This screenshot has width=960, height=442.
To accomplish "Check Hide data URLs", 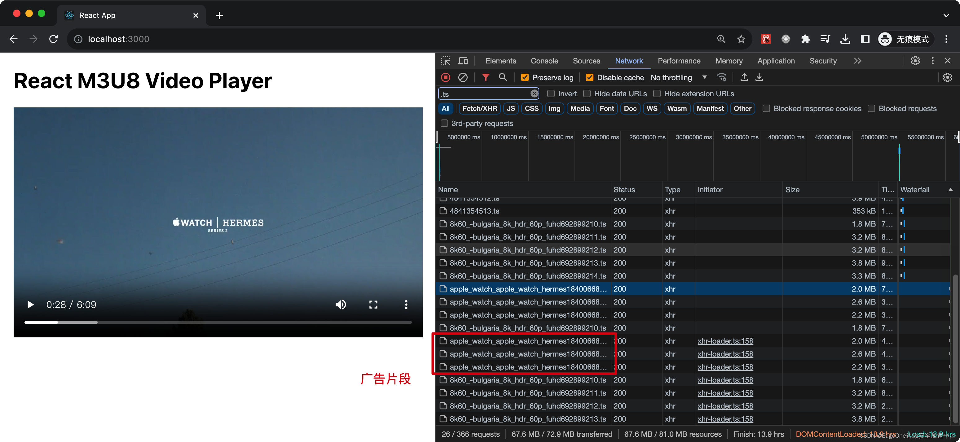I will (x=587, y=93).
